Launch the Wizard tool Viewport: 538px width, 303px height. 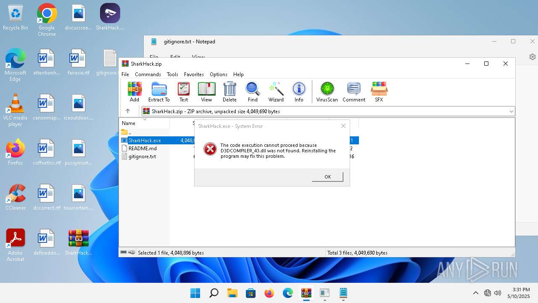(276, 92)
